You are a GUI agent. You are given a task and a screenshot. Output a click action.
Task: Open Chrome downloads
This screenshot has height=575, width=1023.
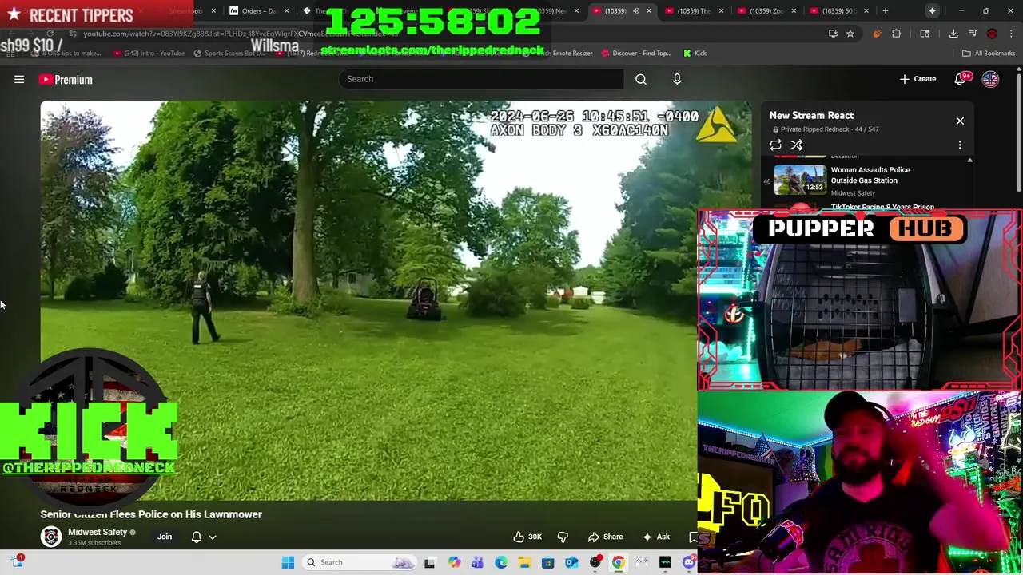[x=953, y=34]
